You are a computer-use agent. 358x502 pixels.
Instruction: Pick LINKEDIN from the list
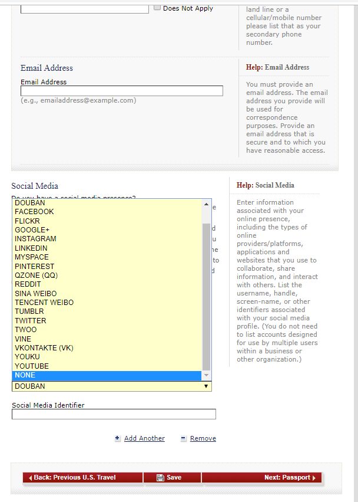coord(107,248)
